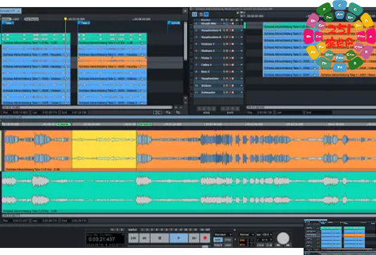Select the yellow highlighted waveform region
The width and height of the screenshot is (376, 255).
[x=104, y=150]
